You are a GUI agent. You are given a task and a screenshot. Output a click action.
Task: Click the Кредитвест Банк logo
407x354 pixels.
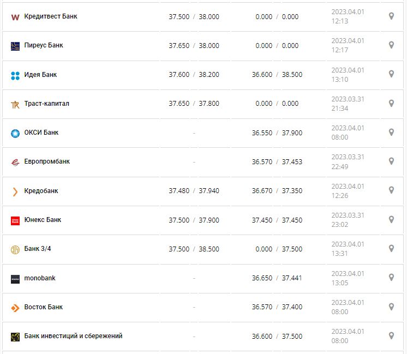point(15,17)
